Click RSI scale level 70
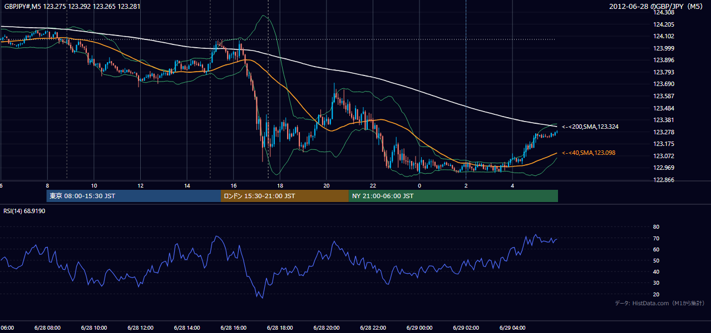 click(x=656, y=238)
